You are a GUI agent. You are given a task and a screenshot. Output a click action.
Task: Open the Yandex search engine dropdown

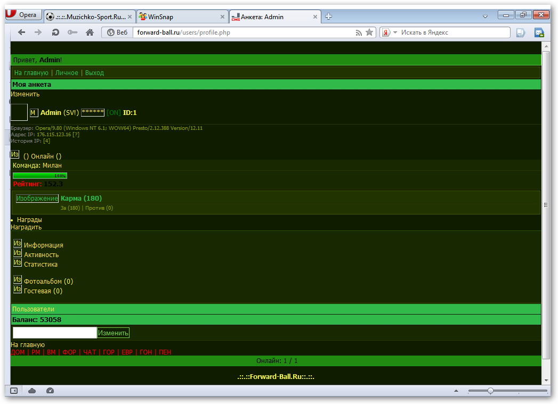point(395,32)
